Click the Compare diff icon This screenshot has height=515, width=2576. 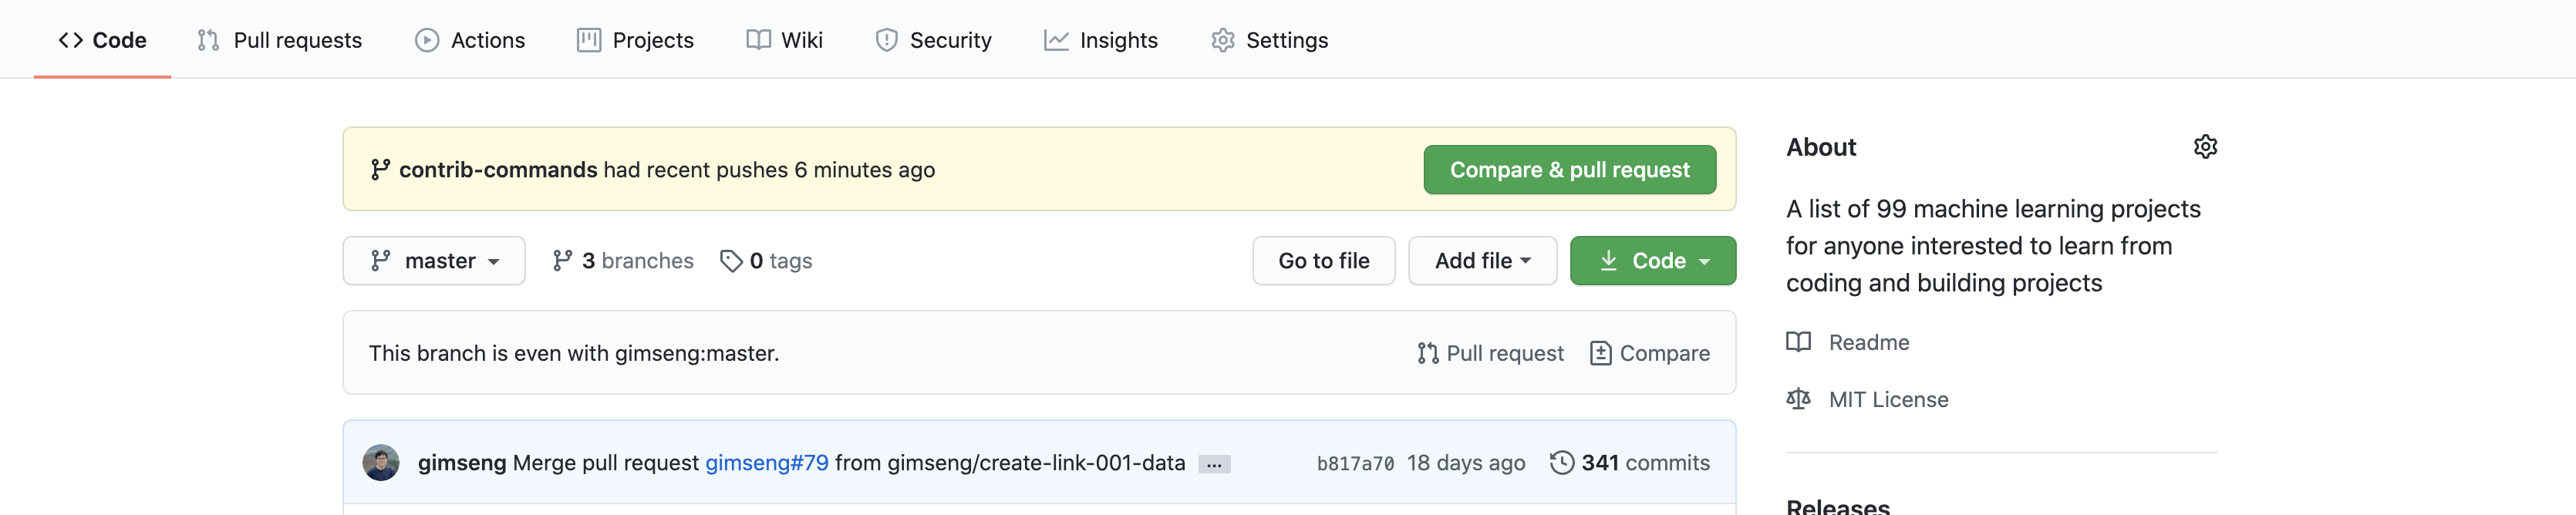(1600, 353)
